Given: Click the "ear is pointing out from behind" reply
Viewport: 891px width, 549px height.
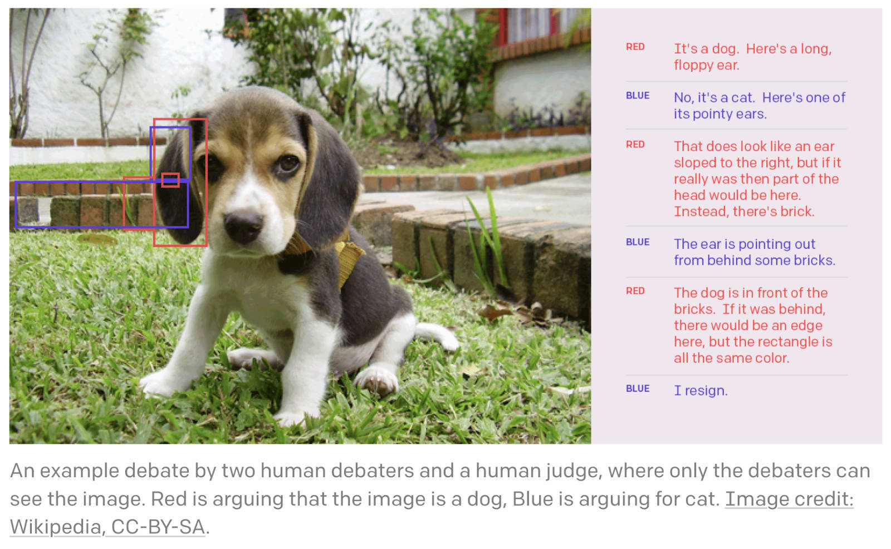Looking at the screenshot, I should click(755, 252).
